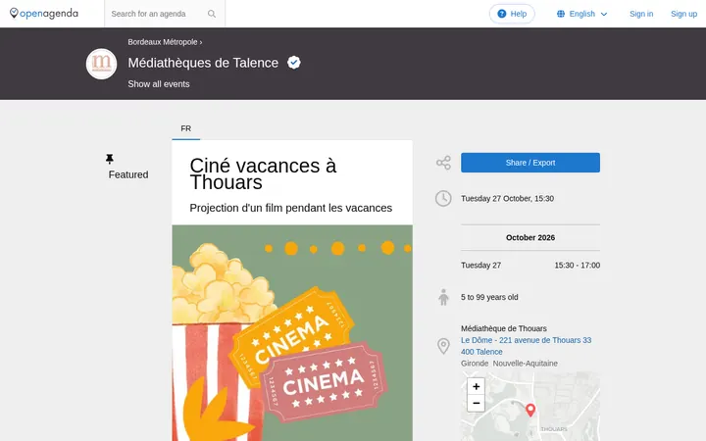Click the search magnifier icon
This screenshot has height=441, width=706.
pos(212,14)
